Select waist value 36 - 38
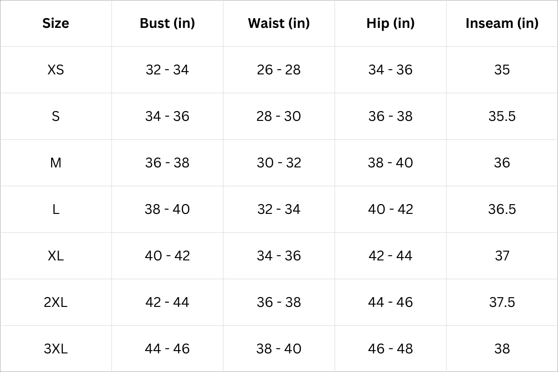 tap(279, 302)
